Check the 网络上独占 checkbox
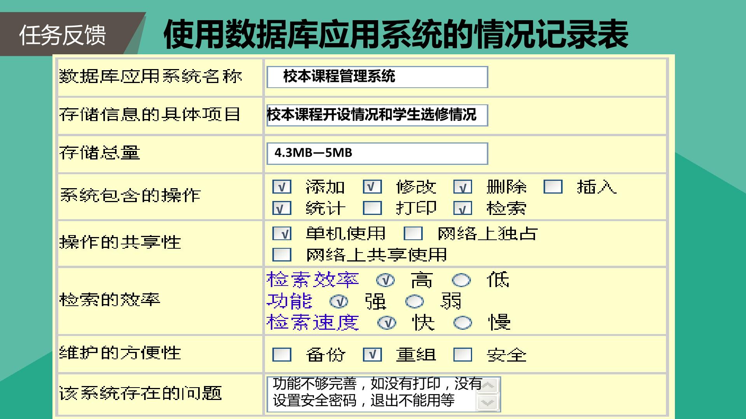Screen dimensions: 746x419 413,234
